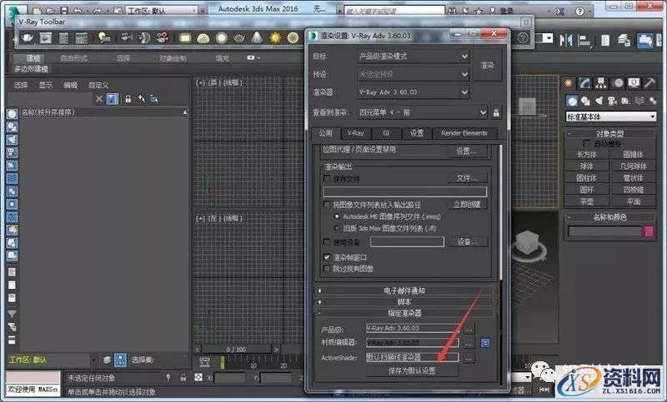Screen dimensions: 667x402
Task: Click the 长方体 object type button
Action: [x=587, y=155]
